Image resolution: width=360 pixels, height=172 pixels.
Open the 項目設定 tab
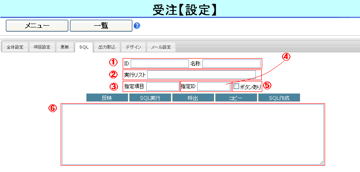pos(42,47)
